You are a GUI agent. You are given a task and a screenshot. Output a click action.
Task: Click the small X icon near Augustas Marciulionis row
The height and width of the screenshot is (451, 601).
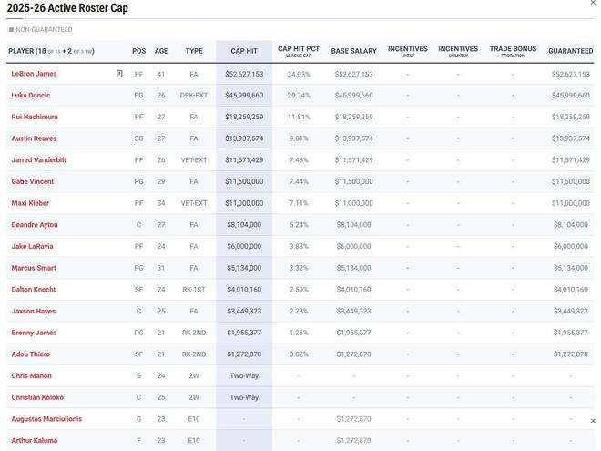pyautogui.click(x=593, y=421)
